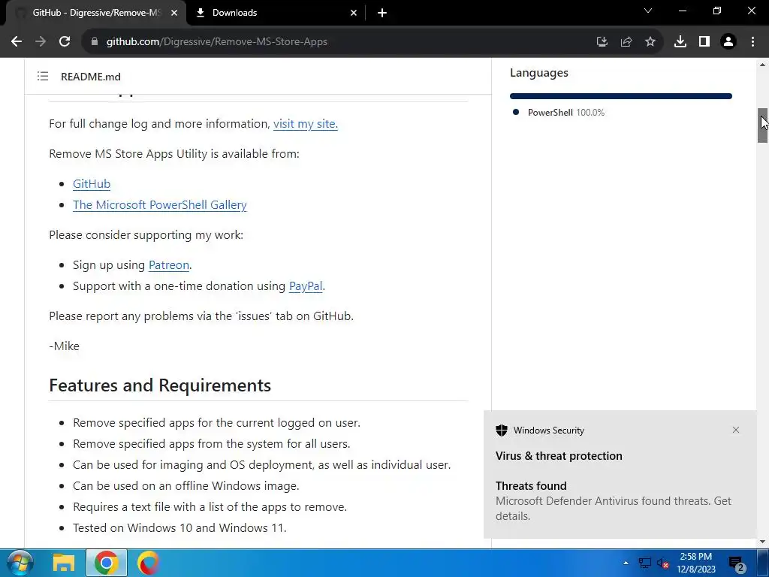
Task: Open the tab search dropdown arrow
Action: point(648,11)
